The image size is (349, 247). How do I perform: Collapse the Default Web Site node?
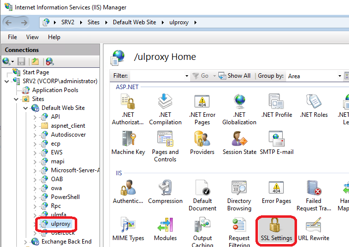pos(26,108)
